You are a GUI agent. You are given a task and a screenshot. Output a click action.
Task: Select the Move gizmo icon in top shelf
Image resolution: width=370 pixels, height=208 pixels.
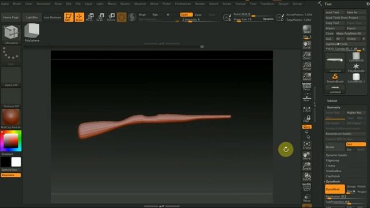click(x=90, y=17)
